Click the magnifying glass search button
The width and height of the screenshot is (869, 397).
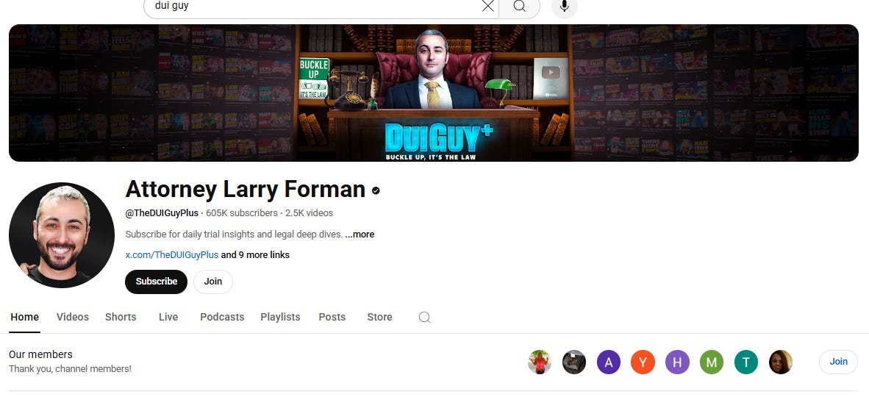pyautogui.click(x=519, y=6)
